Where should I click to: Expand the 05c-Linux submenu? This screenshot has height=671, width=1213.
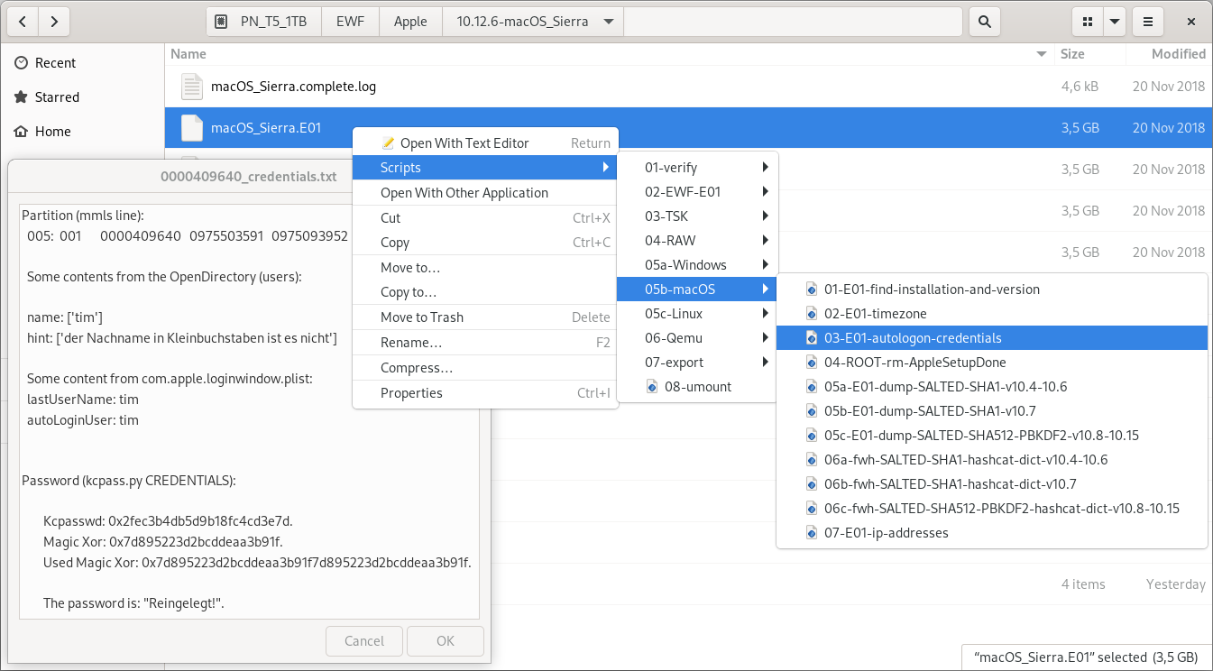(697, 314)
